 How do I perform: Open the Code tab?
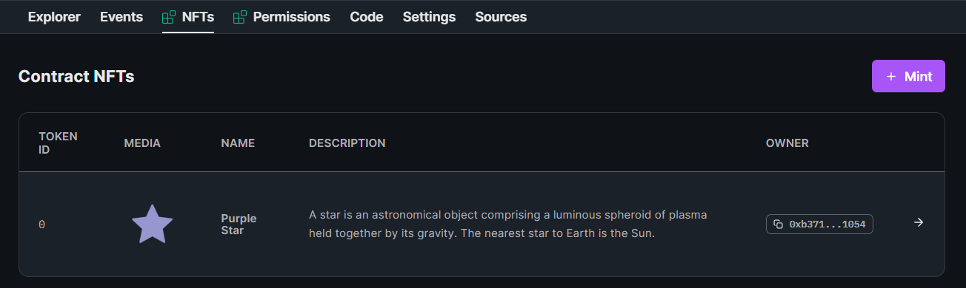tap(367, 16)
